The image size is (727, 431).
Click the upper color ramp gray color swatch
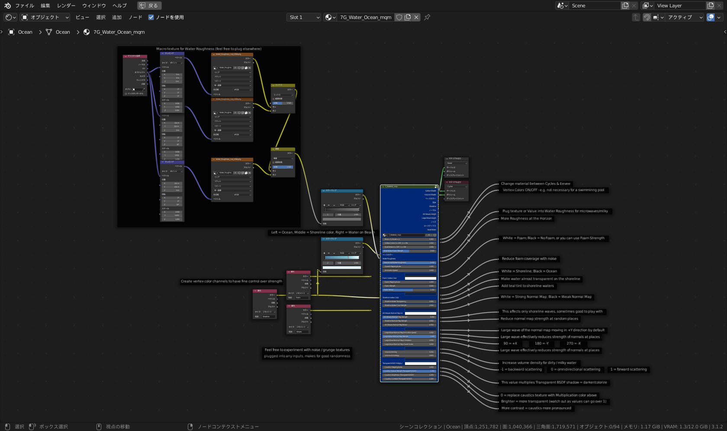tap(342, 219)
